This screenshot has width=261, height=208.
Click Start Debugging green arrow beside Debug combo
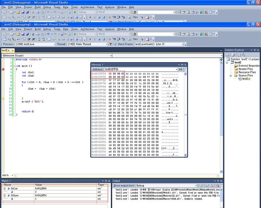click(75, 34)
